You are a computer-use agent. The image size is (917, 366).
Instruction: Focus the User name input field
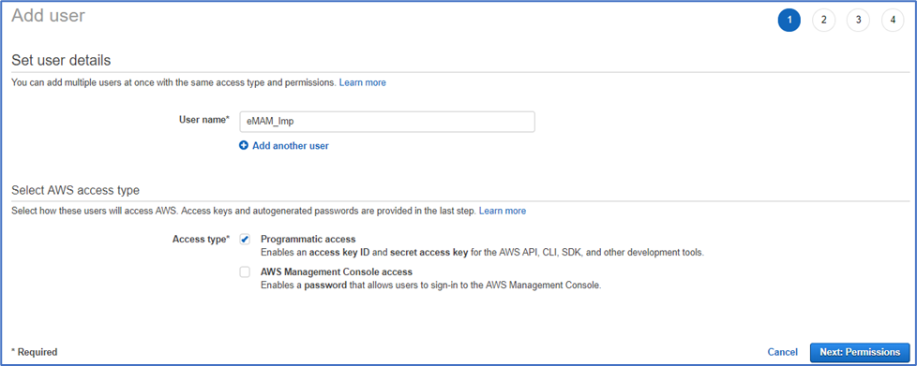pyautogui.click(x=387, y=122)
